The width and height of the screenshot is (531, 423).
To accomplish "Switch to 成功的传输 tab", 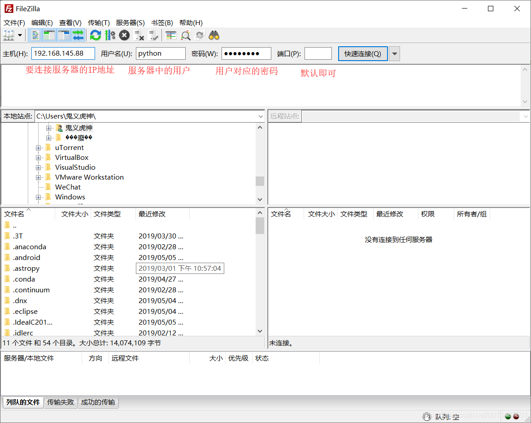I will pyautogui.click(x=98, y=402).
